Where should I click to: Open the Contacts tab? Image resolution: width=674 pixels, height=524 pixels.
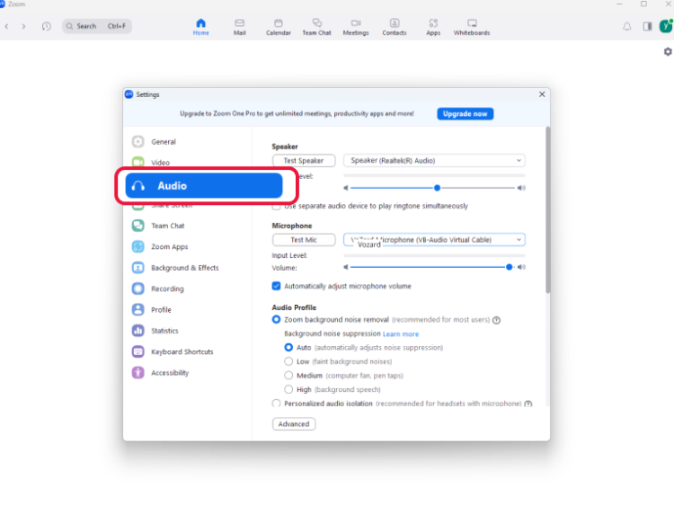pyautogui.click(x=395, y=27)
